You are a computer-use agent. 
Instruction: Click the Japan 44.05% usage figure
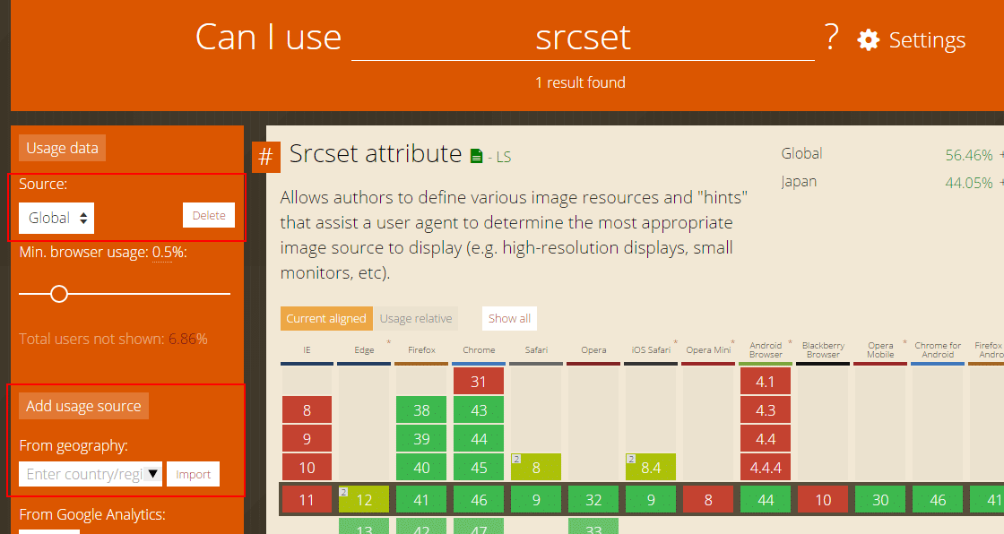(x=969, y=183)
